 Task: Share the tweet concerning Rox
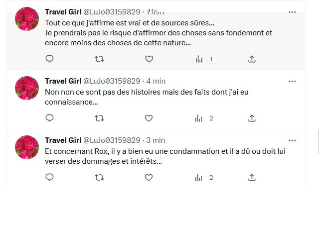coord(252,177)
